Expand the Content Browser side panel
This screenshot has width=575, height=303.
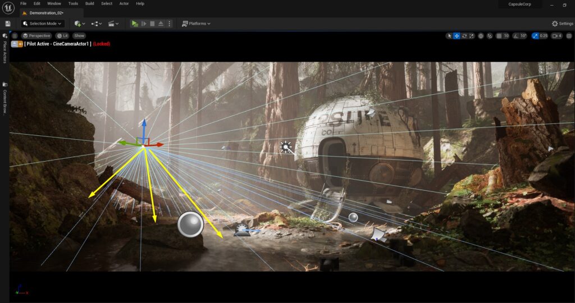[4, 99]
